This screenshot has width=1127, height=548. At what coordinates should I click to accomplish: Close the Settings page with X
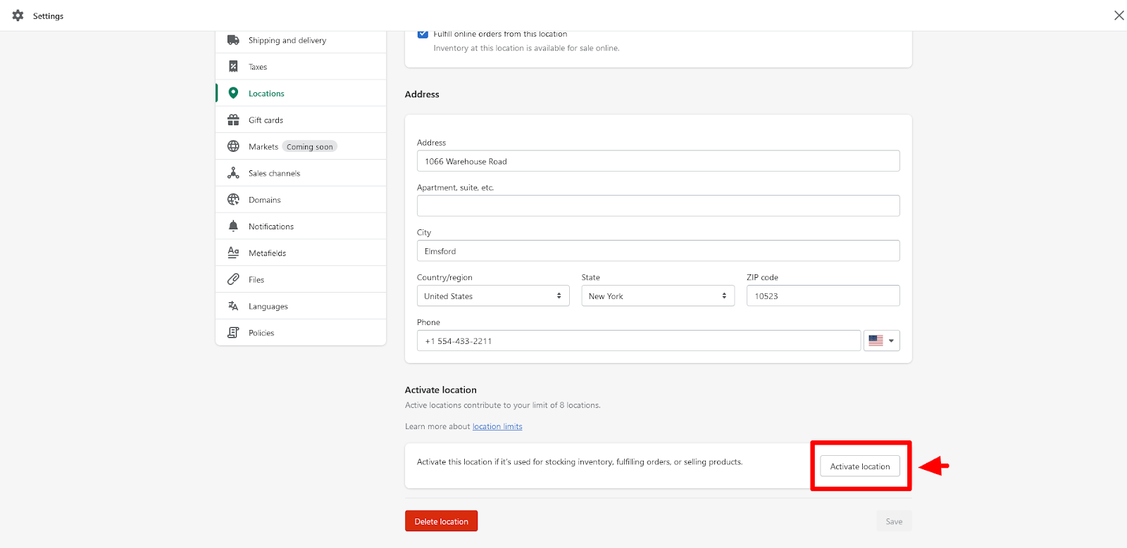[x=1119, y=15]
